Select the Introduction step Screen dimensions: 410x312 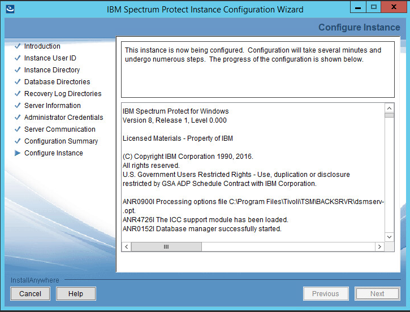click(x=42, y=46)
